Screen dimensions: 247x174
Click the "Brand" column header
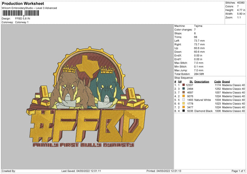point(226,82)
